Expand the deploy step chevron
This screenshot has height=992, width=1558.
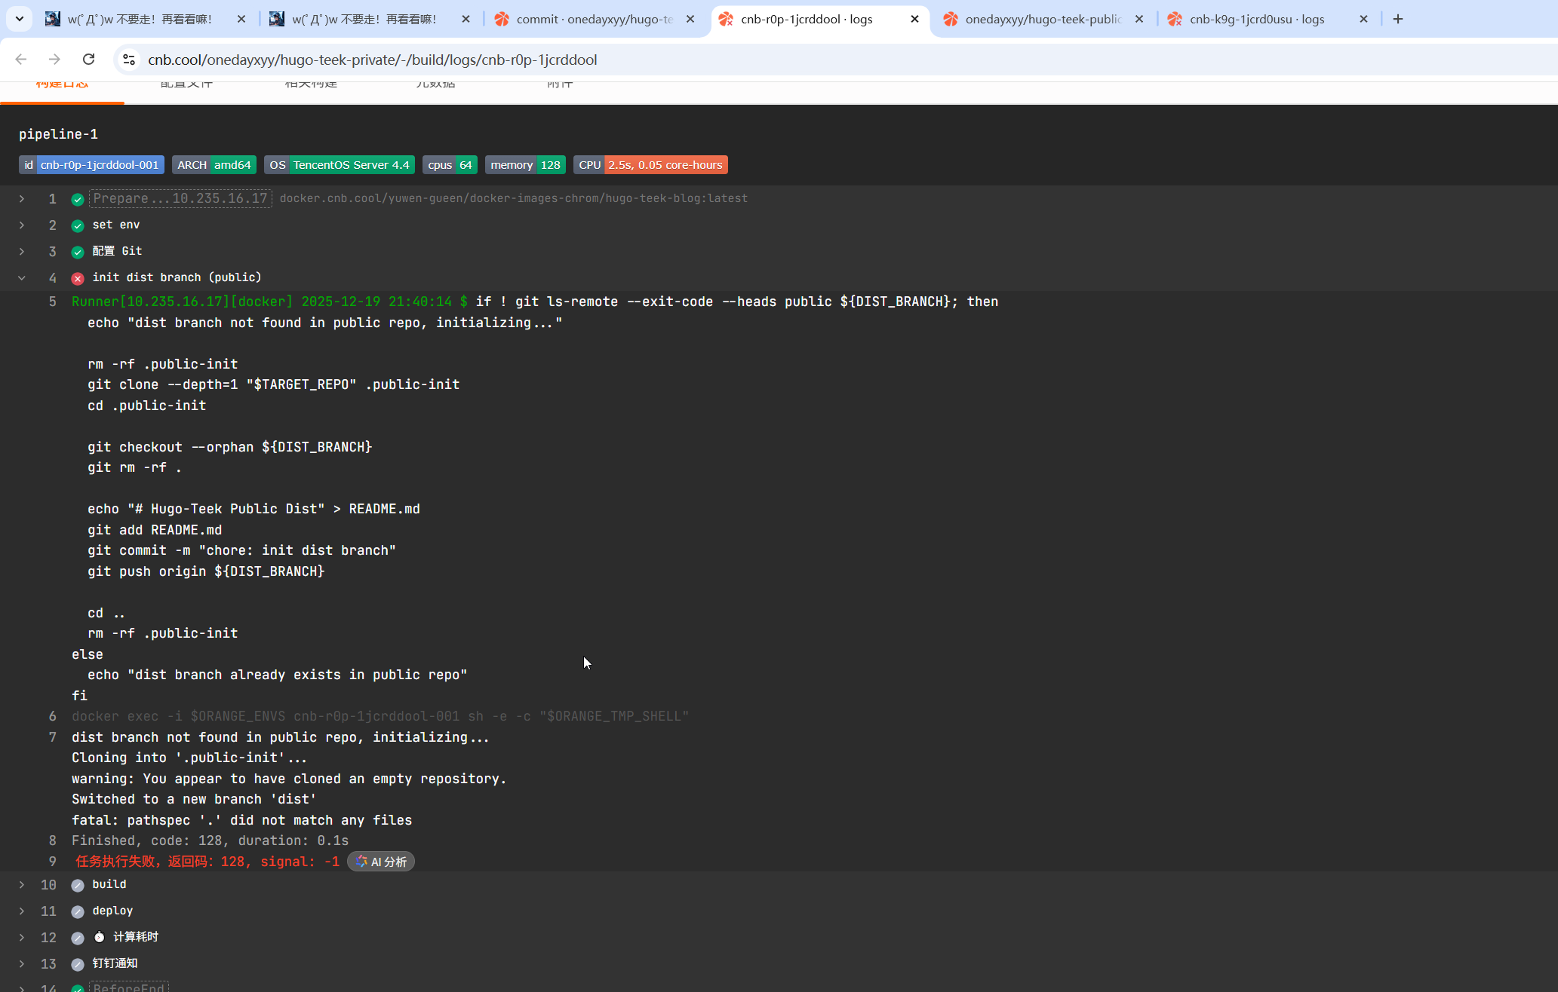[22, 911]
